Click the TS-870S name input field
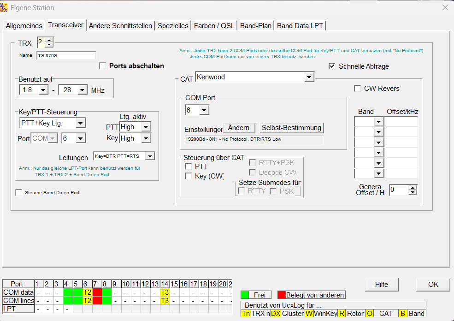This screenshot has height=321, width=454. (66, 55)
